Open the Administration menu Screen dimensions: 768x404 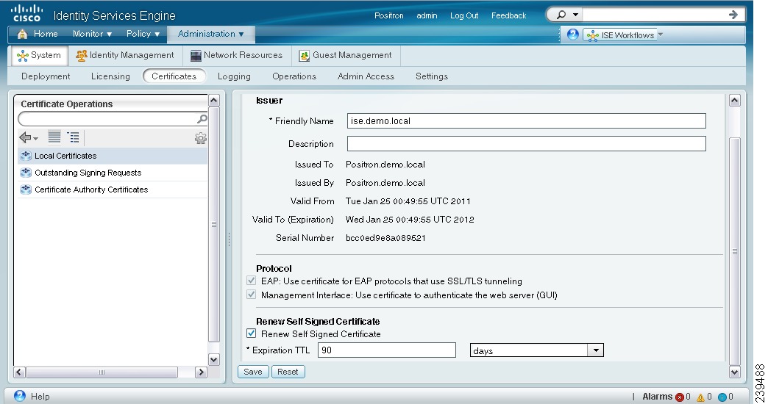[x=210, y=35]
